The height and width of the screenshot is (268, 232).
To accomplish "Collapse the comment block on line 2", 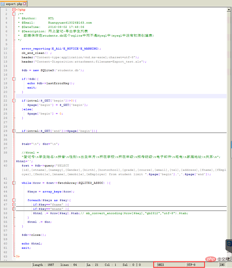I will pos(14,14).
